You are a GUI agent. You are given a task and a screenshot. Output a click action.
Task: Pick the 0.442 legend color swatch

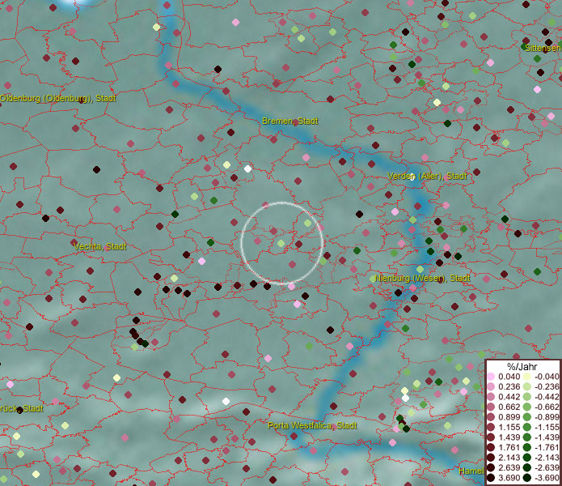(491, 397)
